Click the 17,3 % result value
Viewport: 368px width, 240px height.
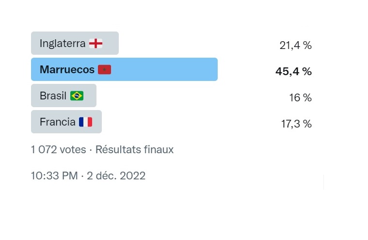point(296,124)
